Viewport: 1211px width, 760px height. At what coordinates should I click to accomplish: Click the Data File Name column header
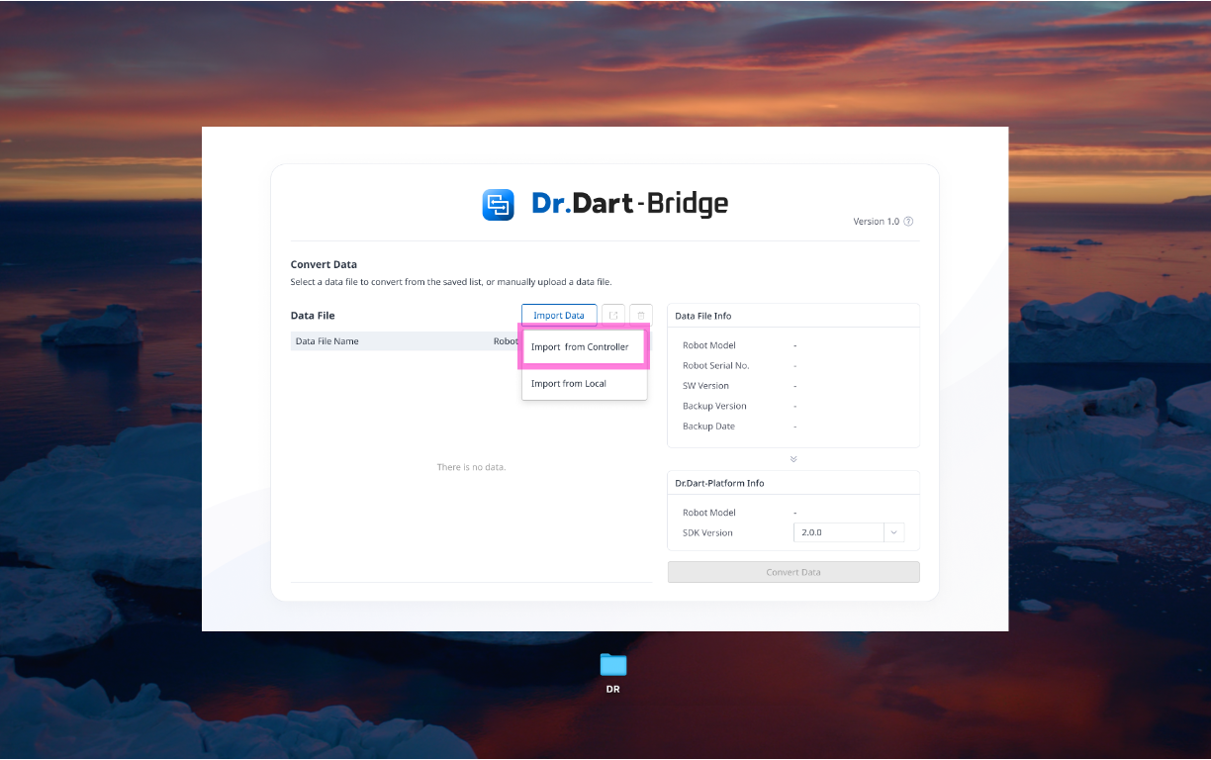(x=327, y=341)
